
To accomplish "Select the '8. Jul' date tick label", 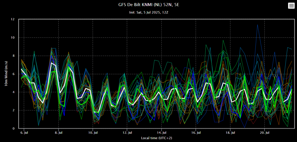I will click(59, 133).
